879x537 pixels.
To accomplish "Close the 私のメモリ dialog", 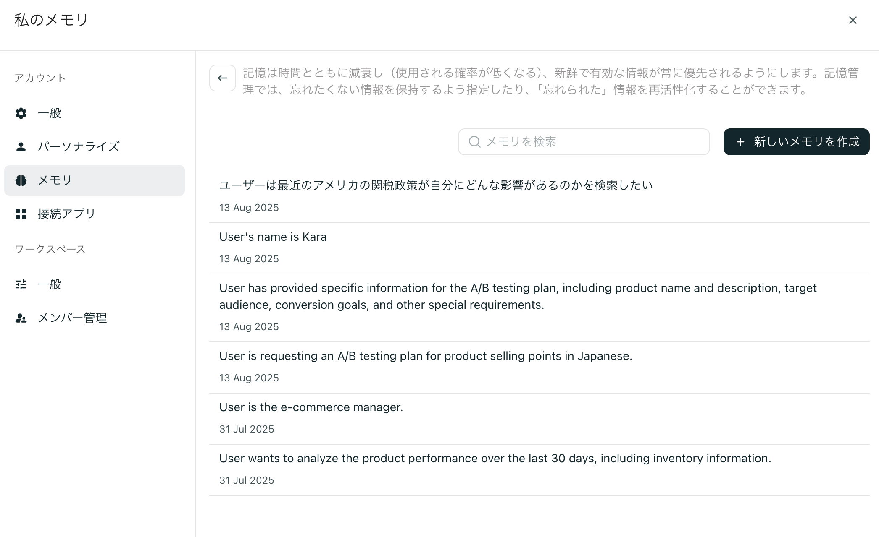I will tap(853, 20).
